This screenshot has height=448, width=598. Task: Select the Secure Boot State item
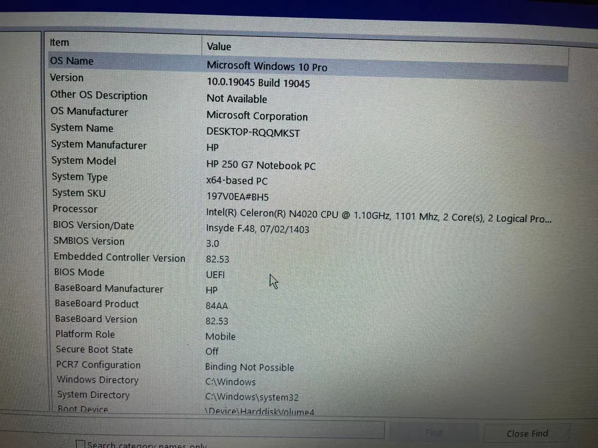point(94,350)
